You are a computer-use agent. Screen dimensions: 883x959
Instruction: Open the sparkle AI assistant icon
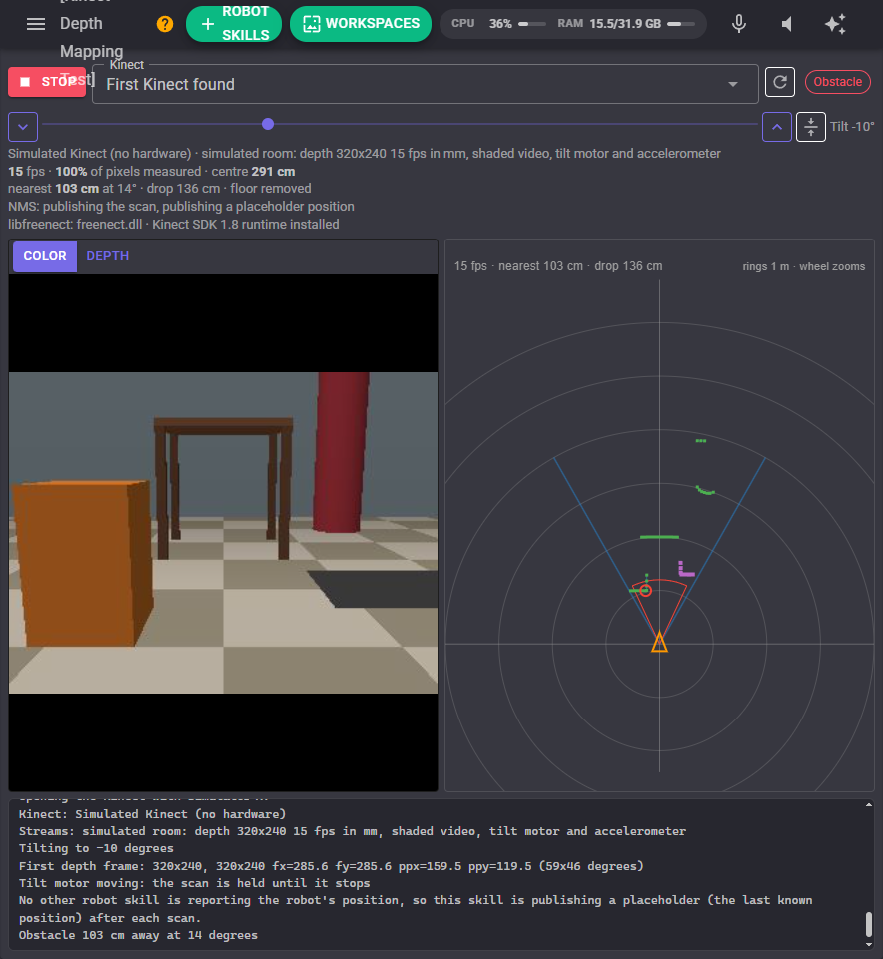(x=835, y=24)
